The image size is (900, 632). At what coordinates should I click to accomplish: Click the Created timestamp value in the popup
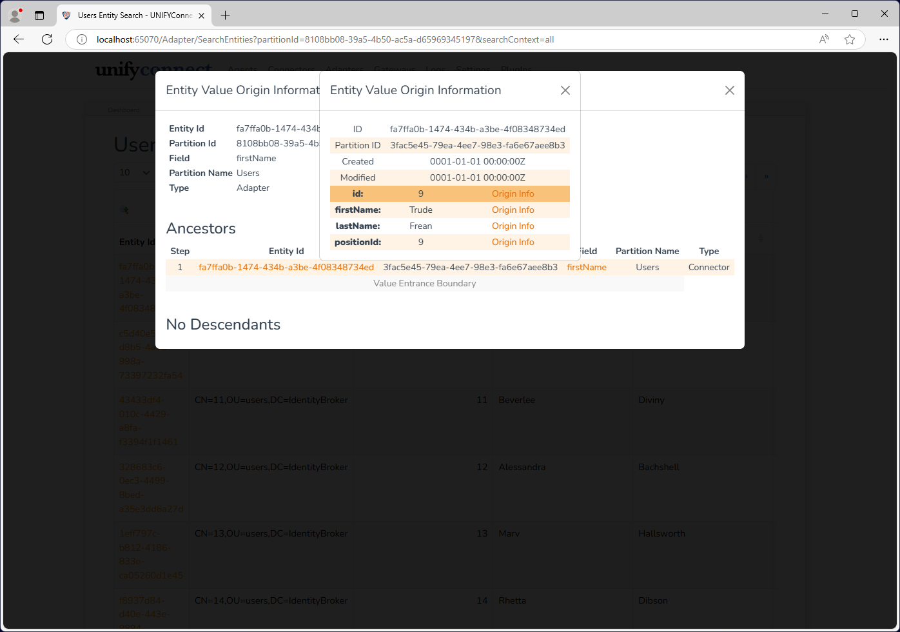pyautogui.click(x=478, y=161)
